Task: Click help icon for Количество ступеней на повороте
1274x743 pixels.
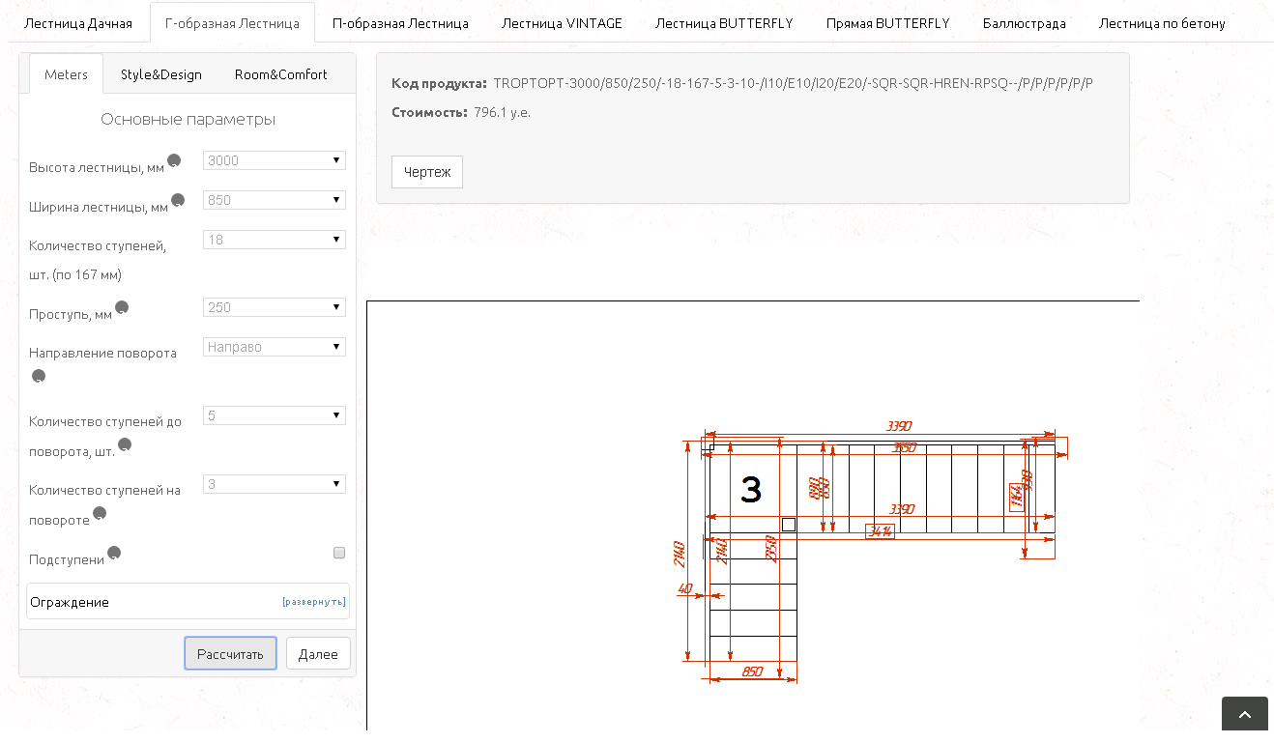Action: (x=100, y=513)
